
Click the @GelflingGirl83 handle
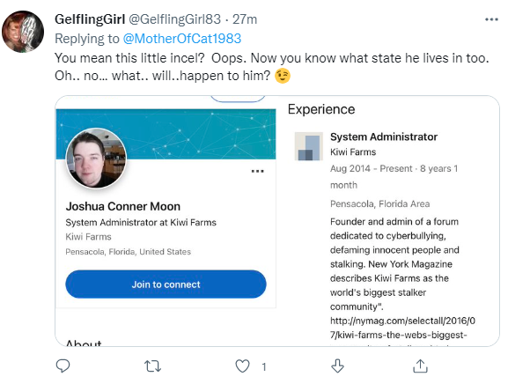[175, 19]
